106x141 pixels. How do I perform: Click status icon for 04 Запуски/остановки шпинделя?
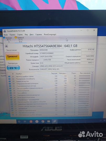tap(10, 84)
